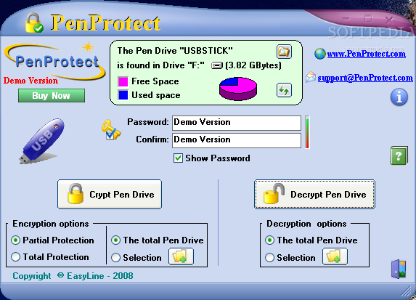Click into the Password input field

pyautogui.click(x=237, y=123)
